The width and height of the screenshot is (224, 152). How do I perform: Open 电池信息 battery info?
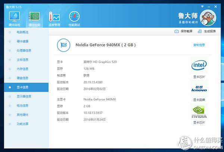[22, 106]
